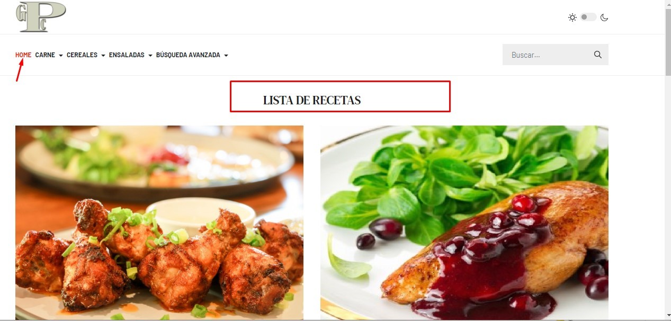The width and height of the screenshot is (671, 321).
Task: Expand the BÚSQUEDA AVANZADA caret
Action: tap(226, 56)
